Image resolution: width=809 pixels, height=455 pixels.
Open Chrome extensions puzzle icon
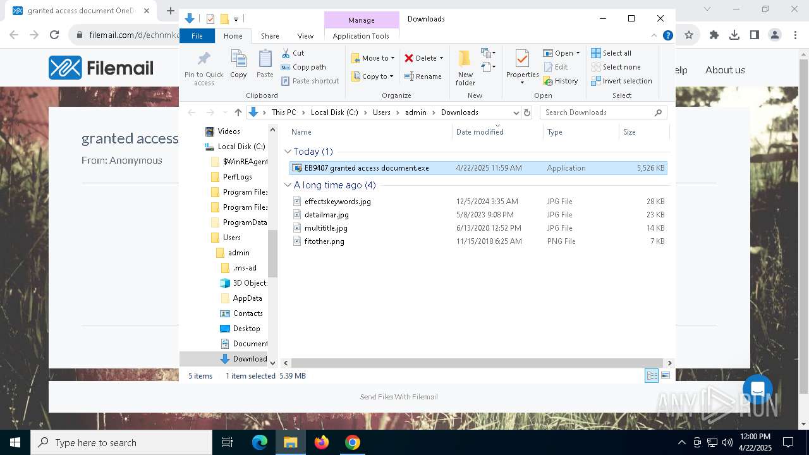click(x=714, y=35)
